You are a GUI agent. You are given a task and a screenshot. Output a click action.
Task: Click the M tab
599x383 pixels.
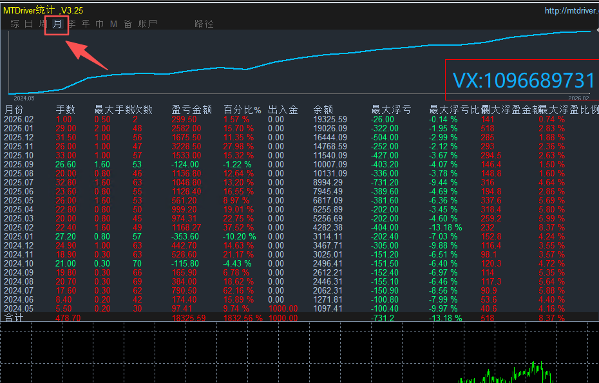[x=113, y=24]
